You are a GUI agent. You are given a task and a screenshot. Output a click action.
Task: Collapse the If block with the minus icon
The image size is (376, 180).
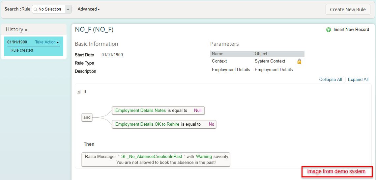[x=78, y=92]
